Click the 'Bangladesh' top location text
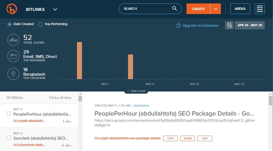The image size is (273, 151). pyautogui.click(x=34, y=74)
